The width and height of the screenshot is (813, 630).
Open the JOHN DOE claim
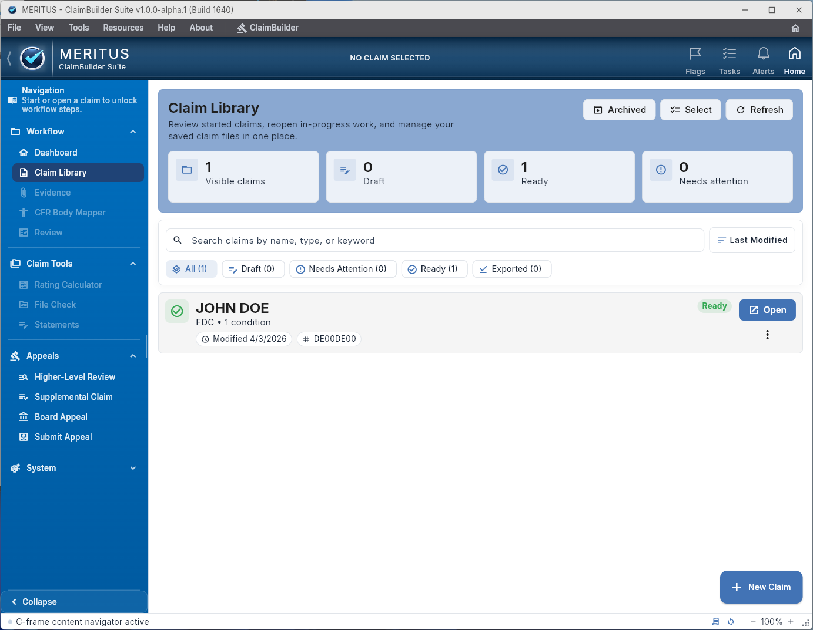point(767,309)
